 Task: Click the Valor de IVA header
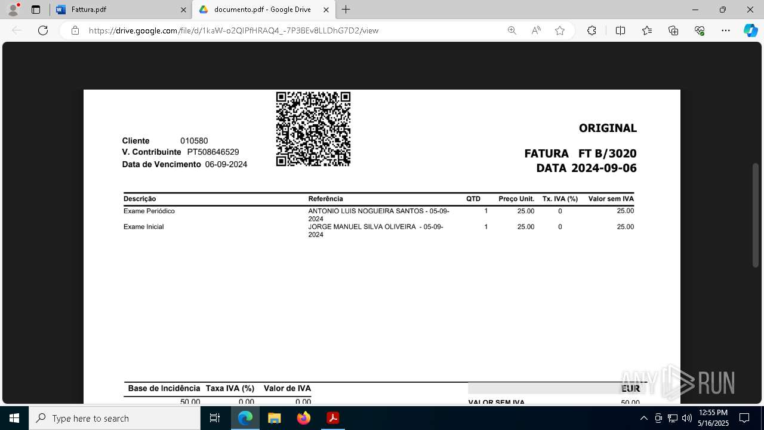[x=287, y=389]
